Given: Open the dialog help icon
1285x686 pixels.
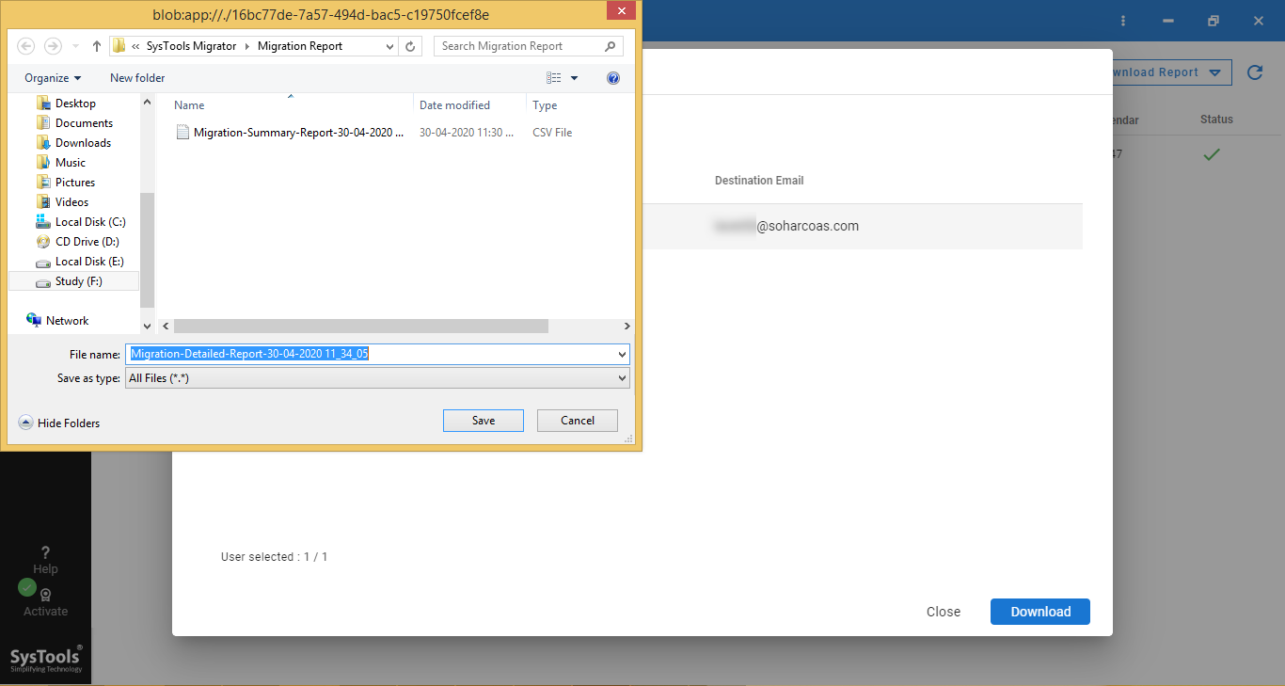Looking at the screenshot, I should pos(613,78).
